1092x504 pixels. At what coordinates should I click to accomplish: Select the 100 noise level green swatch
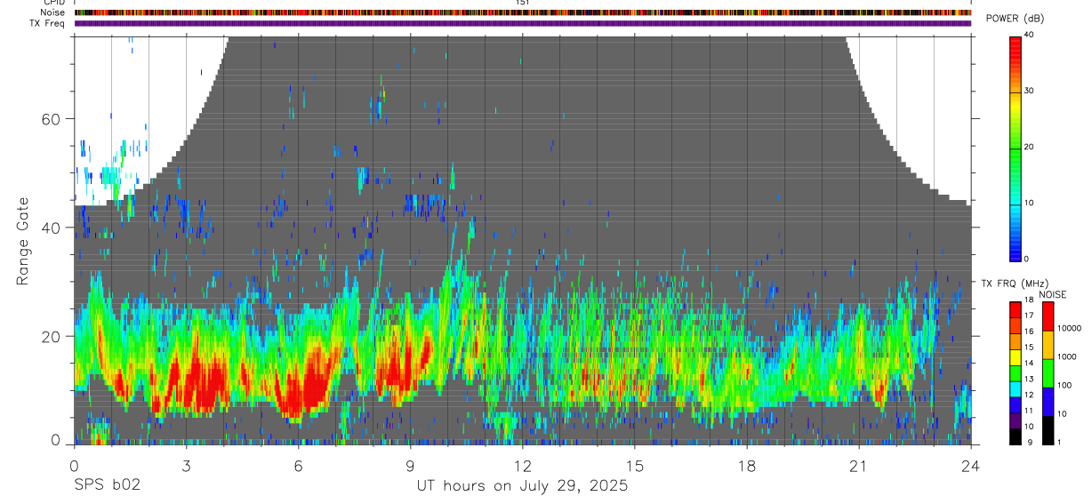[1048, 372]
